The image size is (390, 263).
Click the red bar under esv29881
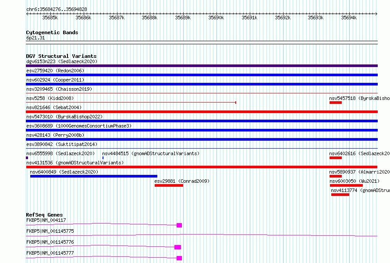click(x=169, y=185)
